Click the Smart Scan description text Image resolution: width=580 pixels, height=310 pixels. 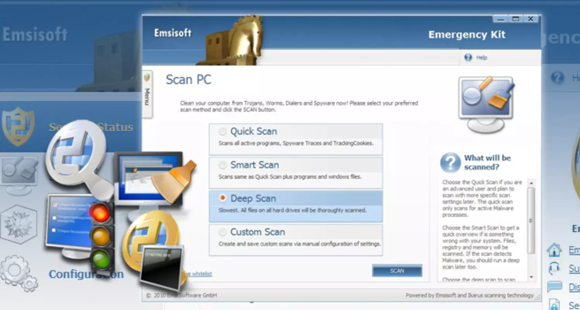[x=290, y=177]
